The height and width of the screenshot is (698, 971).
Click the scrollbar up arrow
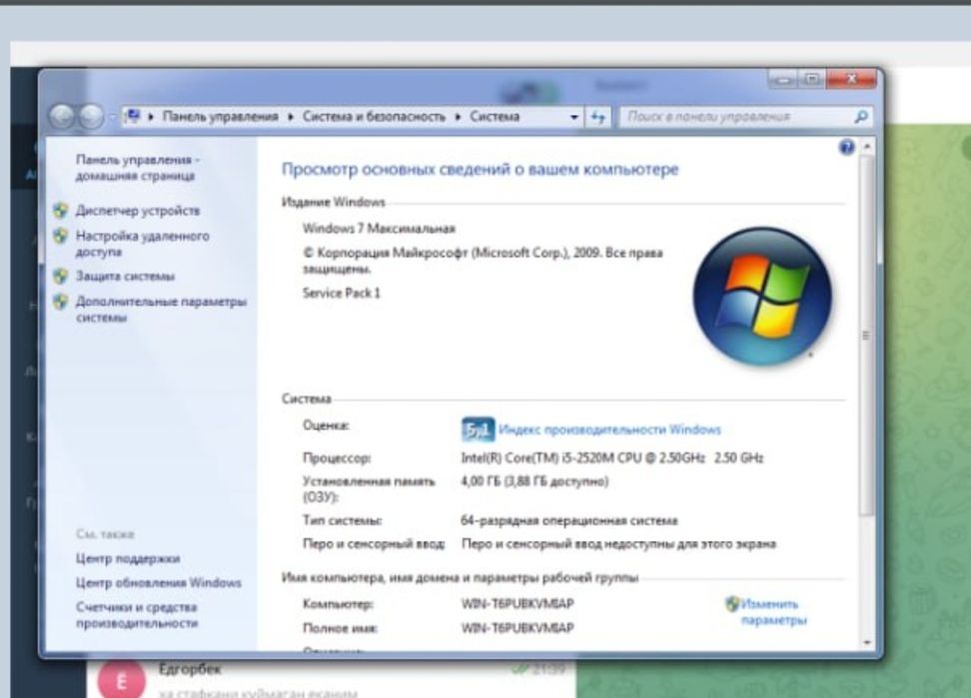(x=867, y=147)
